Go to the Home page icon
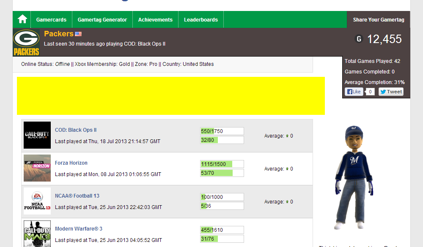 tap(22, 19)
